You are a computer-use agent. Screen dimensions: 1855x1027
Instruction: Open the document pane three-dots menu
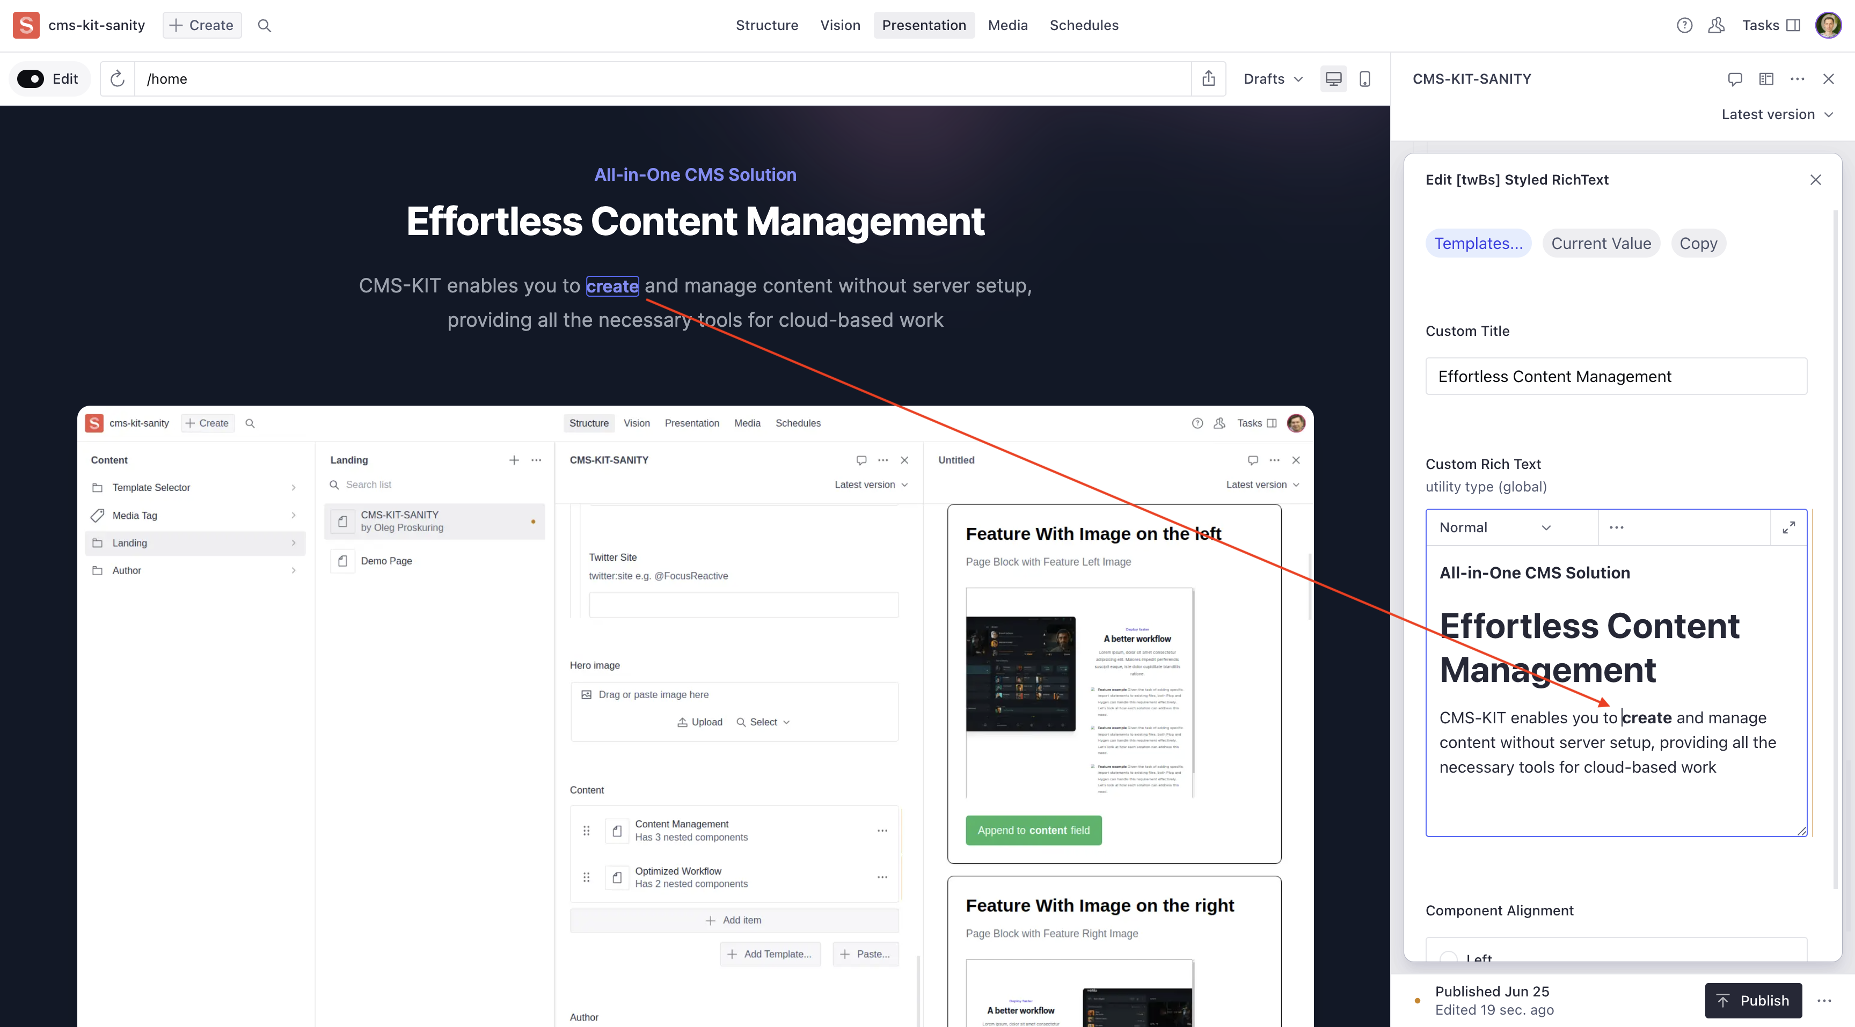tap(1798, 78)
